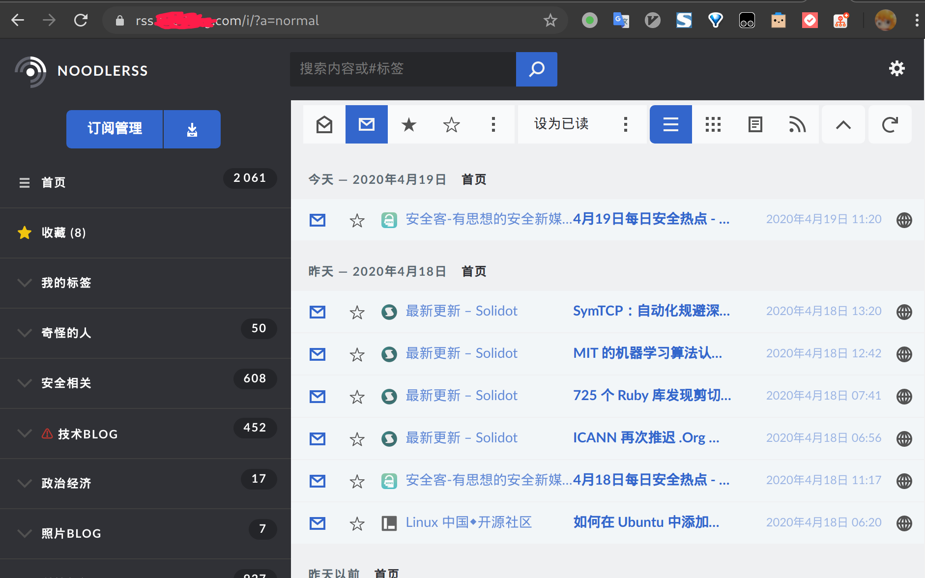This screenshot has height=578, width=925.
Task: Open 收藏 (8) favorites in sidebar
Action: 63,233
